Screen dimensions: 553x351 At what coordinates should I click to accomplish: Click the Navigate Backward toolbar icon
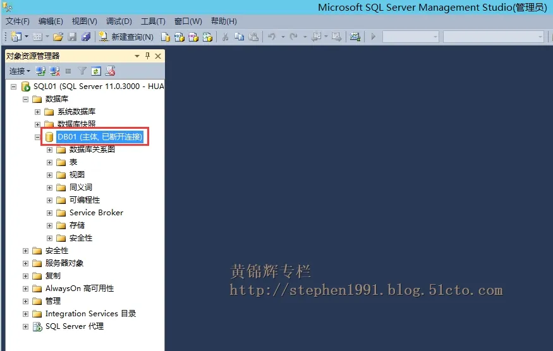pos(317,37)
